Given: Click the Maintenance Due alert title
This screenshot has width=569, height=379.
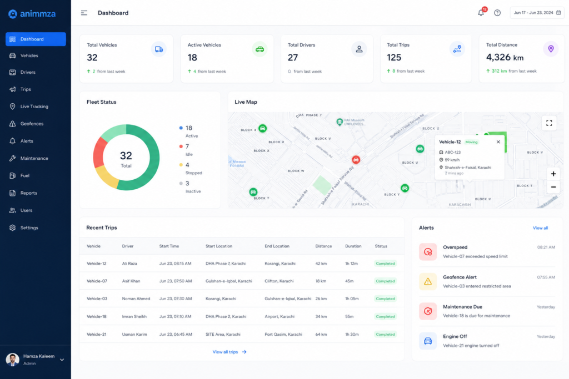Looking at the screenshot, I should [463, 307].
